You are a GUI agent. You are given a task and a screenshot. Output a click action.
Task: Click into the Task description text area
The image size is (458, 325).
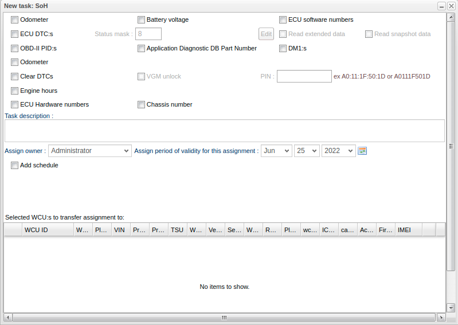point(224,130)
